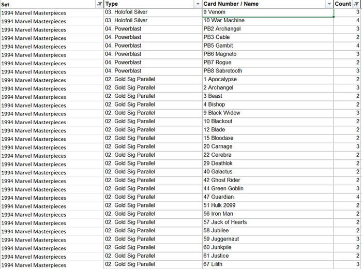Click the Count value for 10 War Machine

[x=347, y=21]
